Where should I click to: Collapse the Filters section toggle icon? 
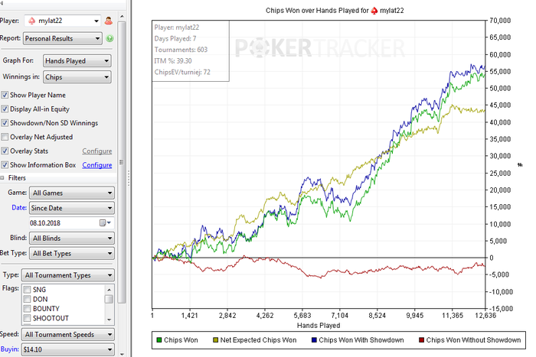click(2, 178)
